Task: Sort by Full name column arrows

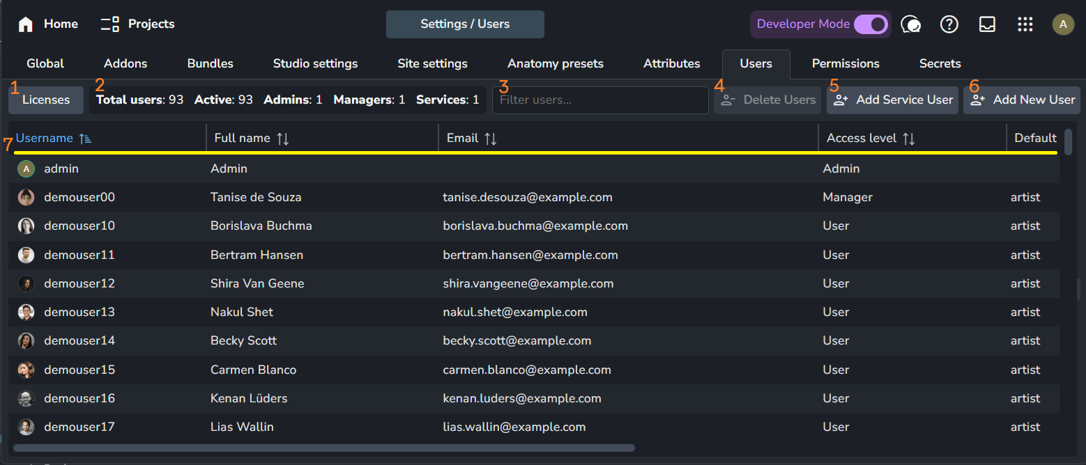Action: (x=282, y=139)
